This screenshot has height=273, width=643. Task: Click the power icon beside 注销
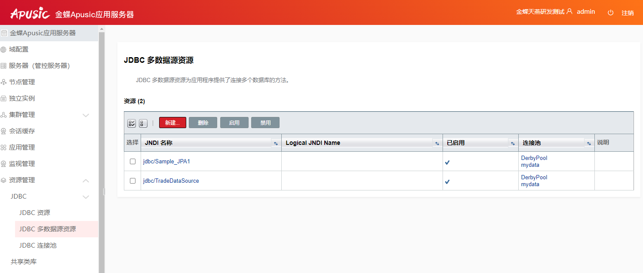click(610, 12)
